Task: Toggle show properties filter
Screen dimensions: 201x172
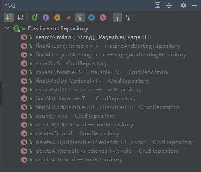Action: tap(46, 18)
